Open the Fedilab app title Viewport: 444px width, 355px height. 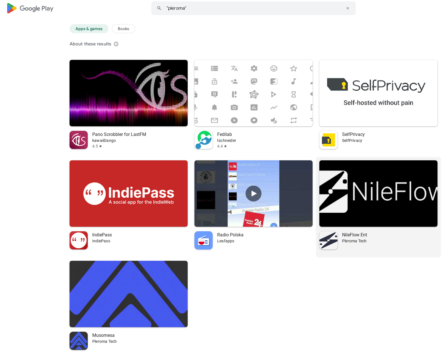point(225,134)
